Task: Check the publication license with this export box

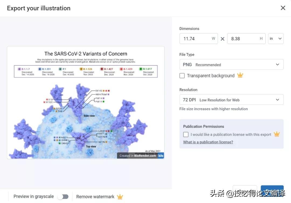Action: [186, 134]
